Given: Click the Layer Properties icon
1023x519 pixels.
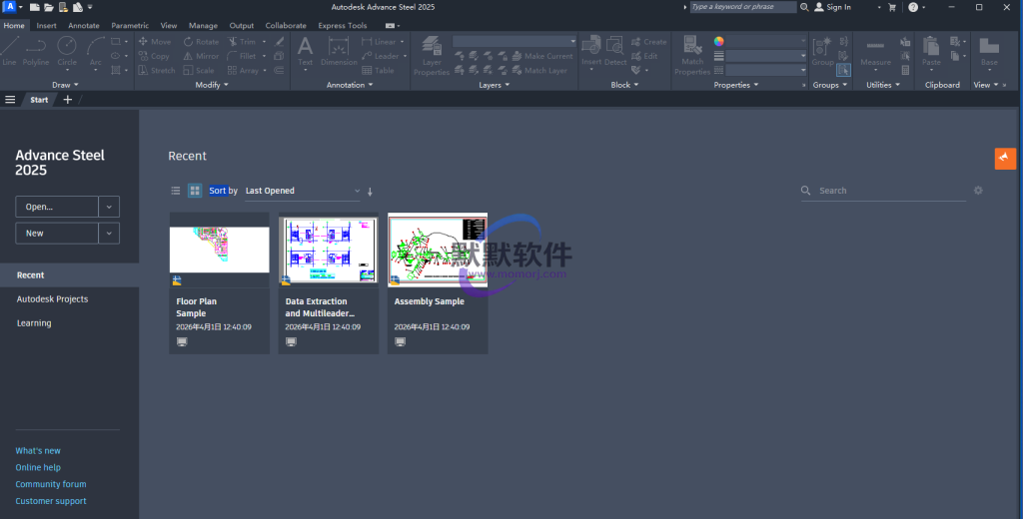Looking at the screenshot, I should (x=432, y=54).
